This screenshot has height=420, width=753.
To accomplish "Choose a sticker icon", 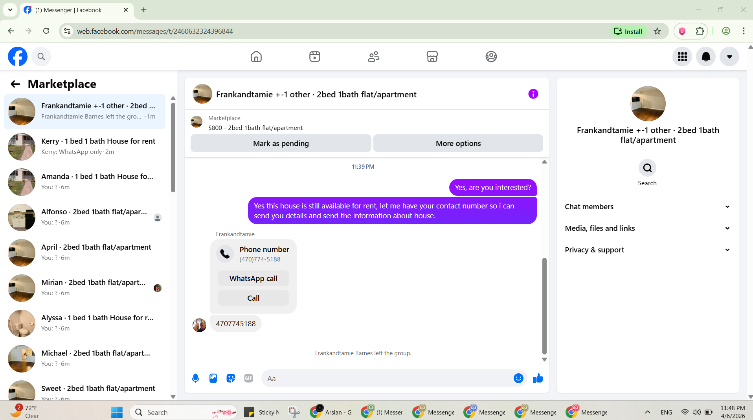I will pyautogui.click(x=231, y=378).
